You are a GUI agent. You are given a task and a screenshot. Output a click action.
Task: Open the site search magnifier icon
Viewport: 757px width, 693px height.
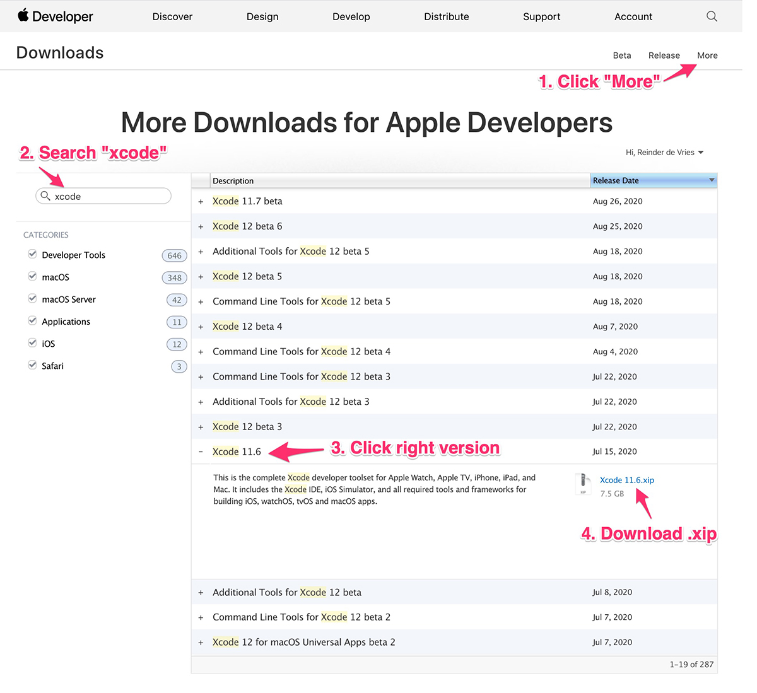click(x=712, y=16)
